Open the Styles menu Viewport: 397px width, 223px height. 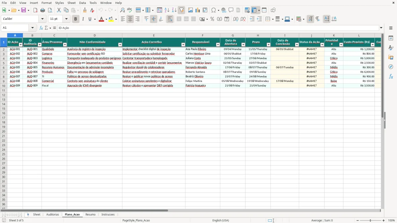coord(60,3)
